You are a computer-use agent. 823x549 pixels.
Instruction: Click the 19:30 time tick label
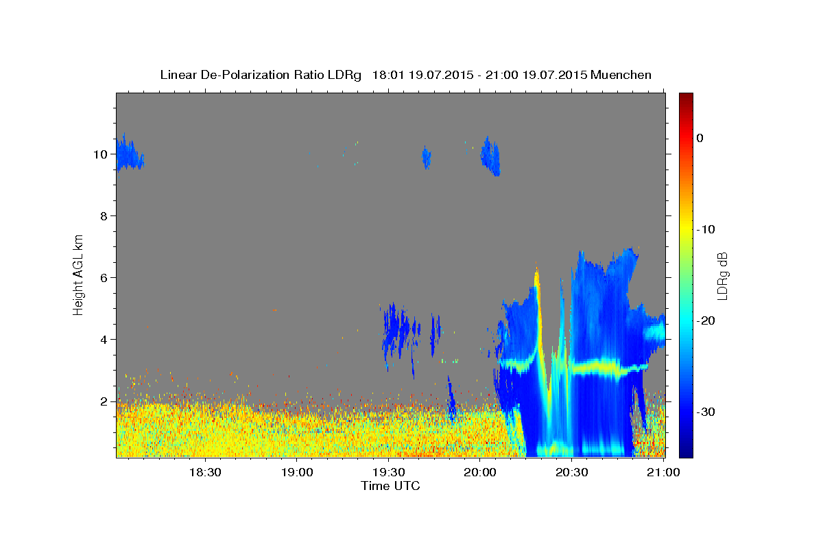pyautogui.click(x=388, y=473)
